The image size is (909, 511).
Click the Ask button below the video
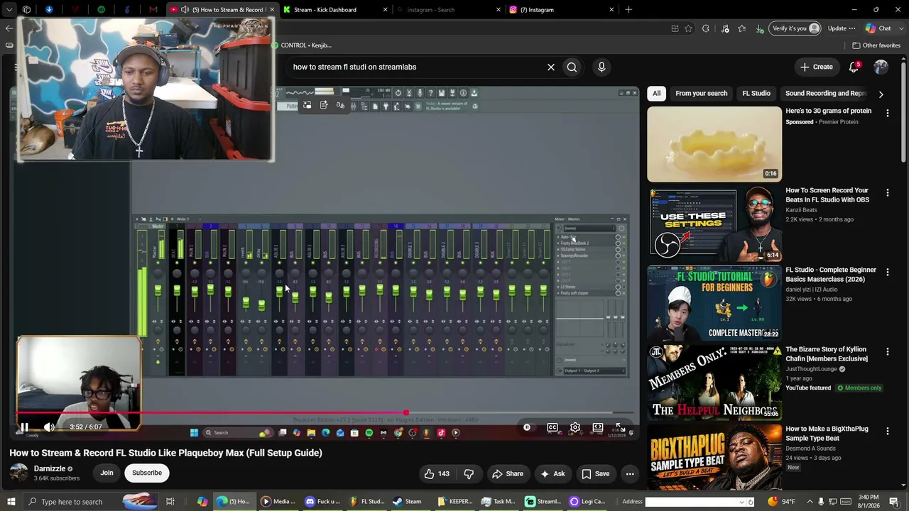[553, 474]
